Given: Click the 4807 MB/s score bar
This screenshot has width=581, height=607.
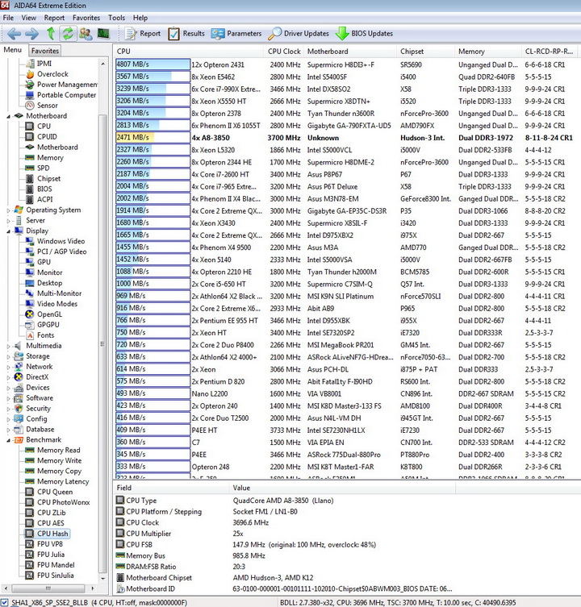Looking at the screenshot, I should 153,64.
